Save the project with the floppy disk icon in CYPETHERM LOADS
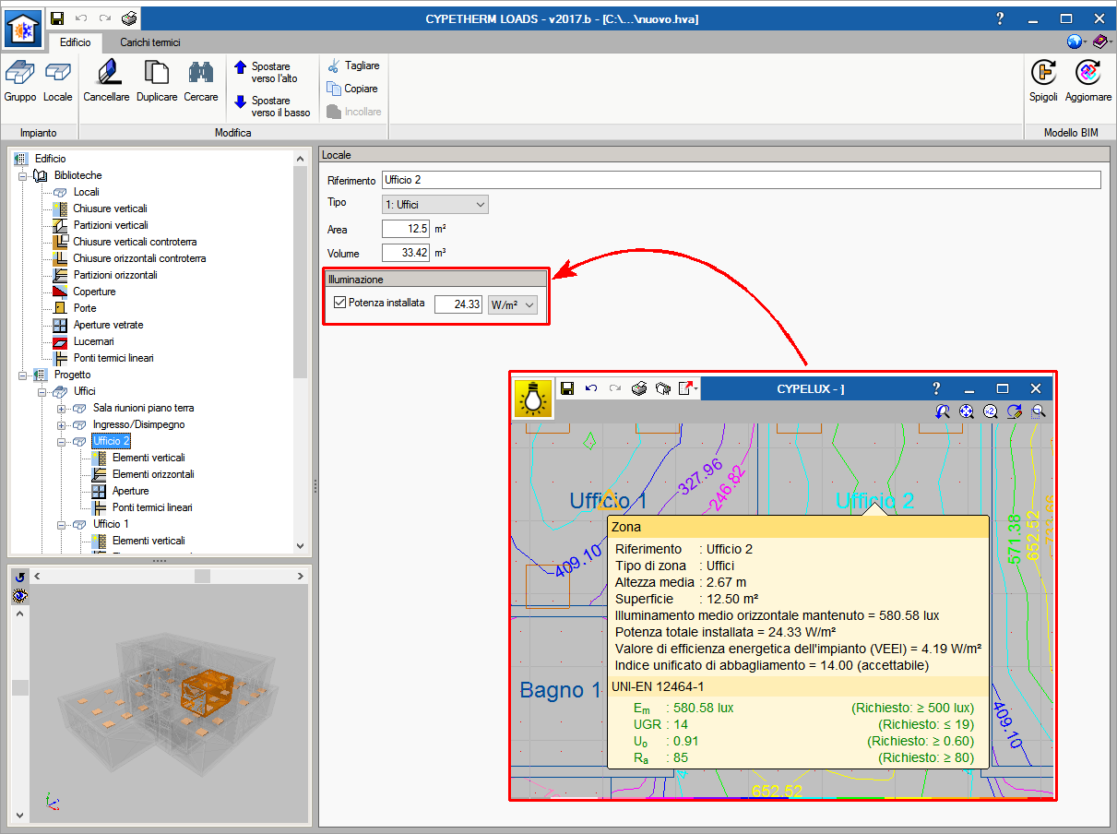This screenshot has height=834, width=1117. point(57,18)
